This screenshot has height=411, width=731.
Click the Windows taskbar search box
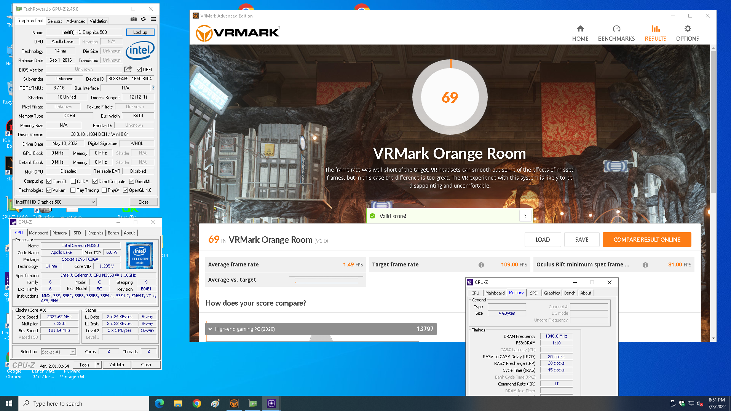[84, 403]
